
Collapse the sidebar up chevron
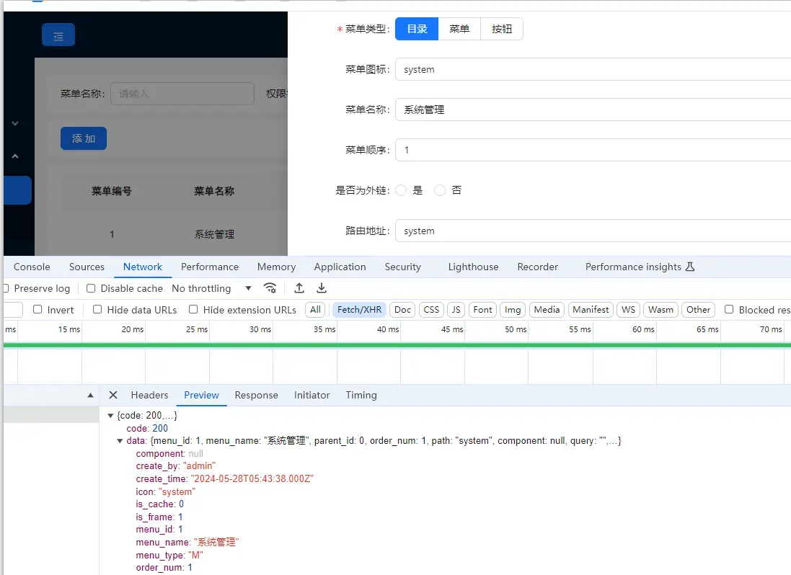tap(15, 156)
